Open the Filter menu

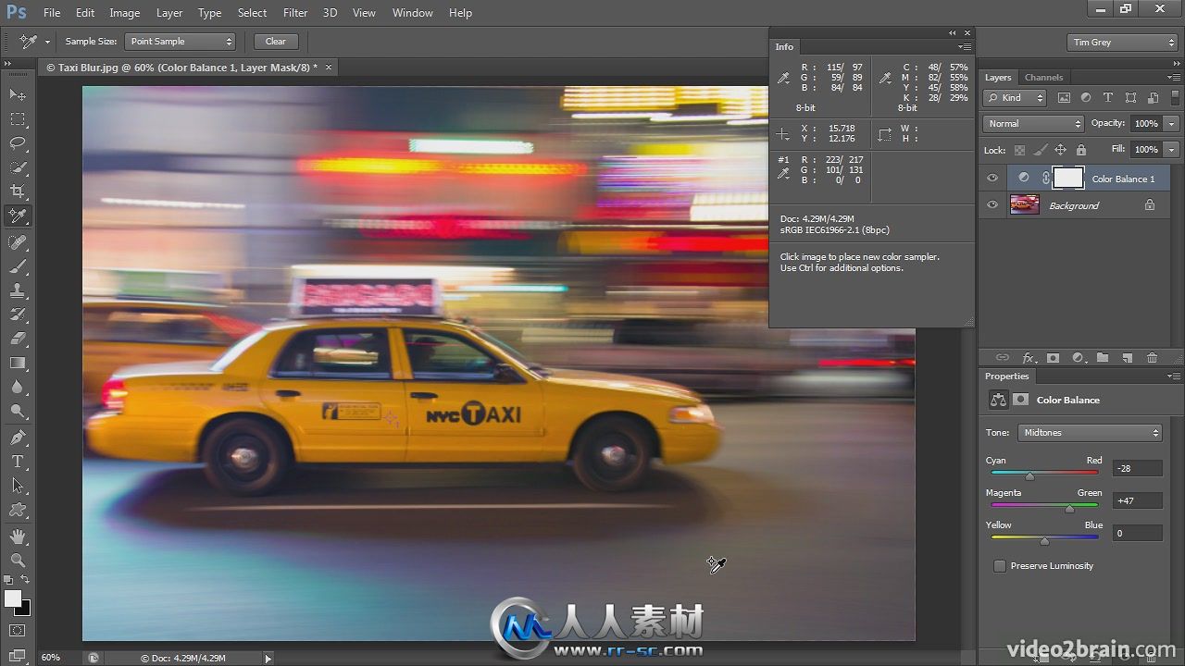click(x=295, y=13)
